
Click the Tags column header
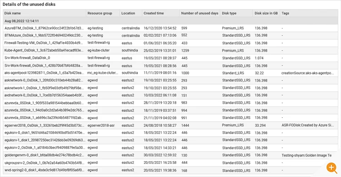click(x=285, y=13)
